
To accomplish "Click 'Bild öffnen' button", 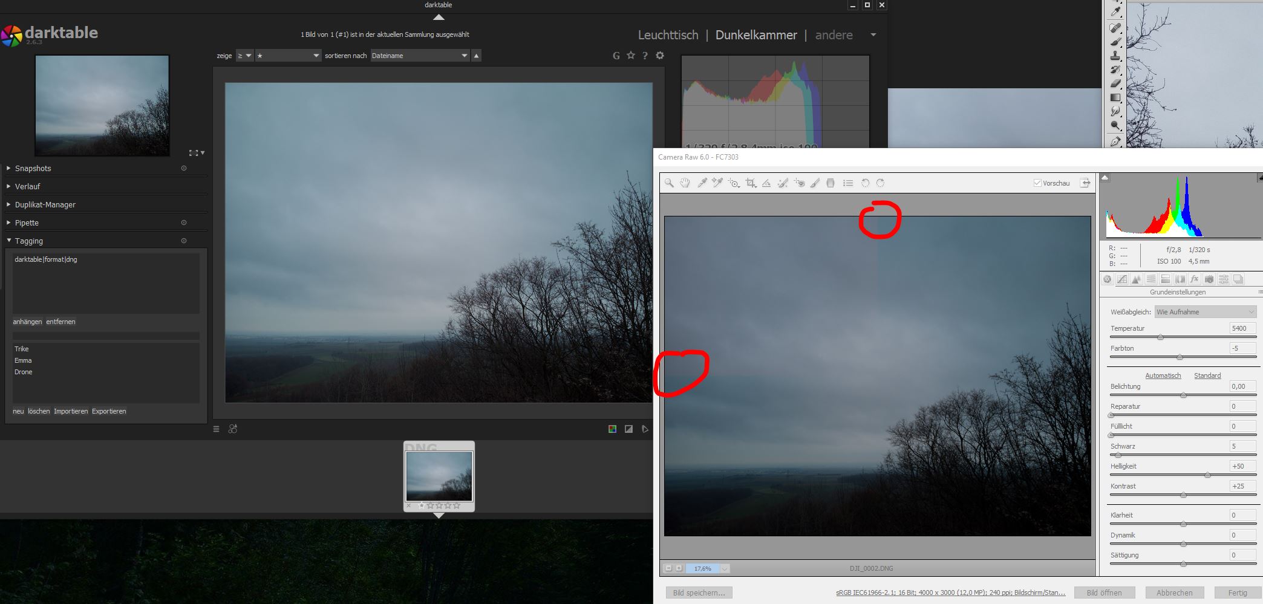I will click(x=1104, y=593).
